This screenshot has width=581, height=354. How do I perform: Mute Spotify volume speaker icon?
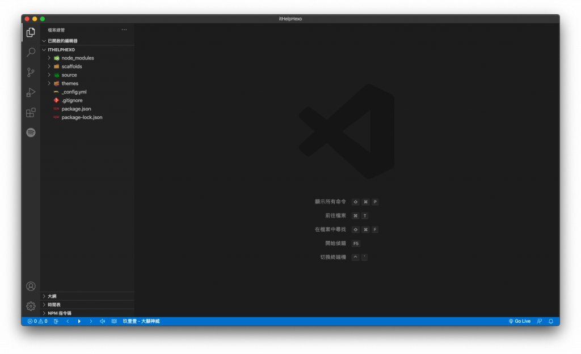102,321
